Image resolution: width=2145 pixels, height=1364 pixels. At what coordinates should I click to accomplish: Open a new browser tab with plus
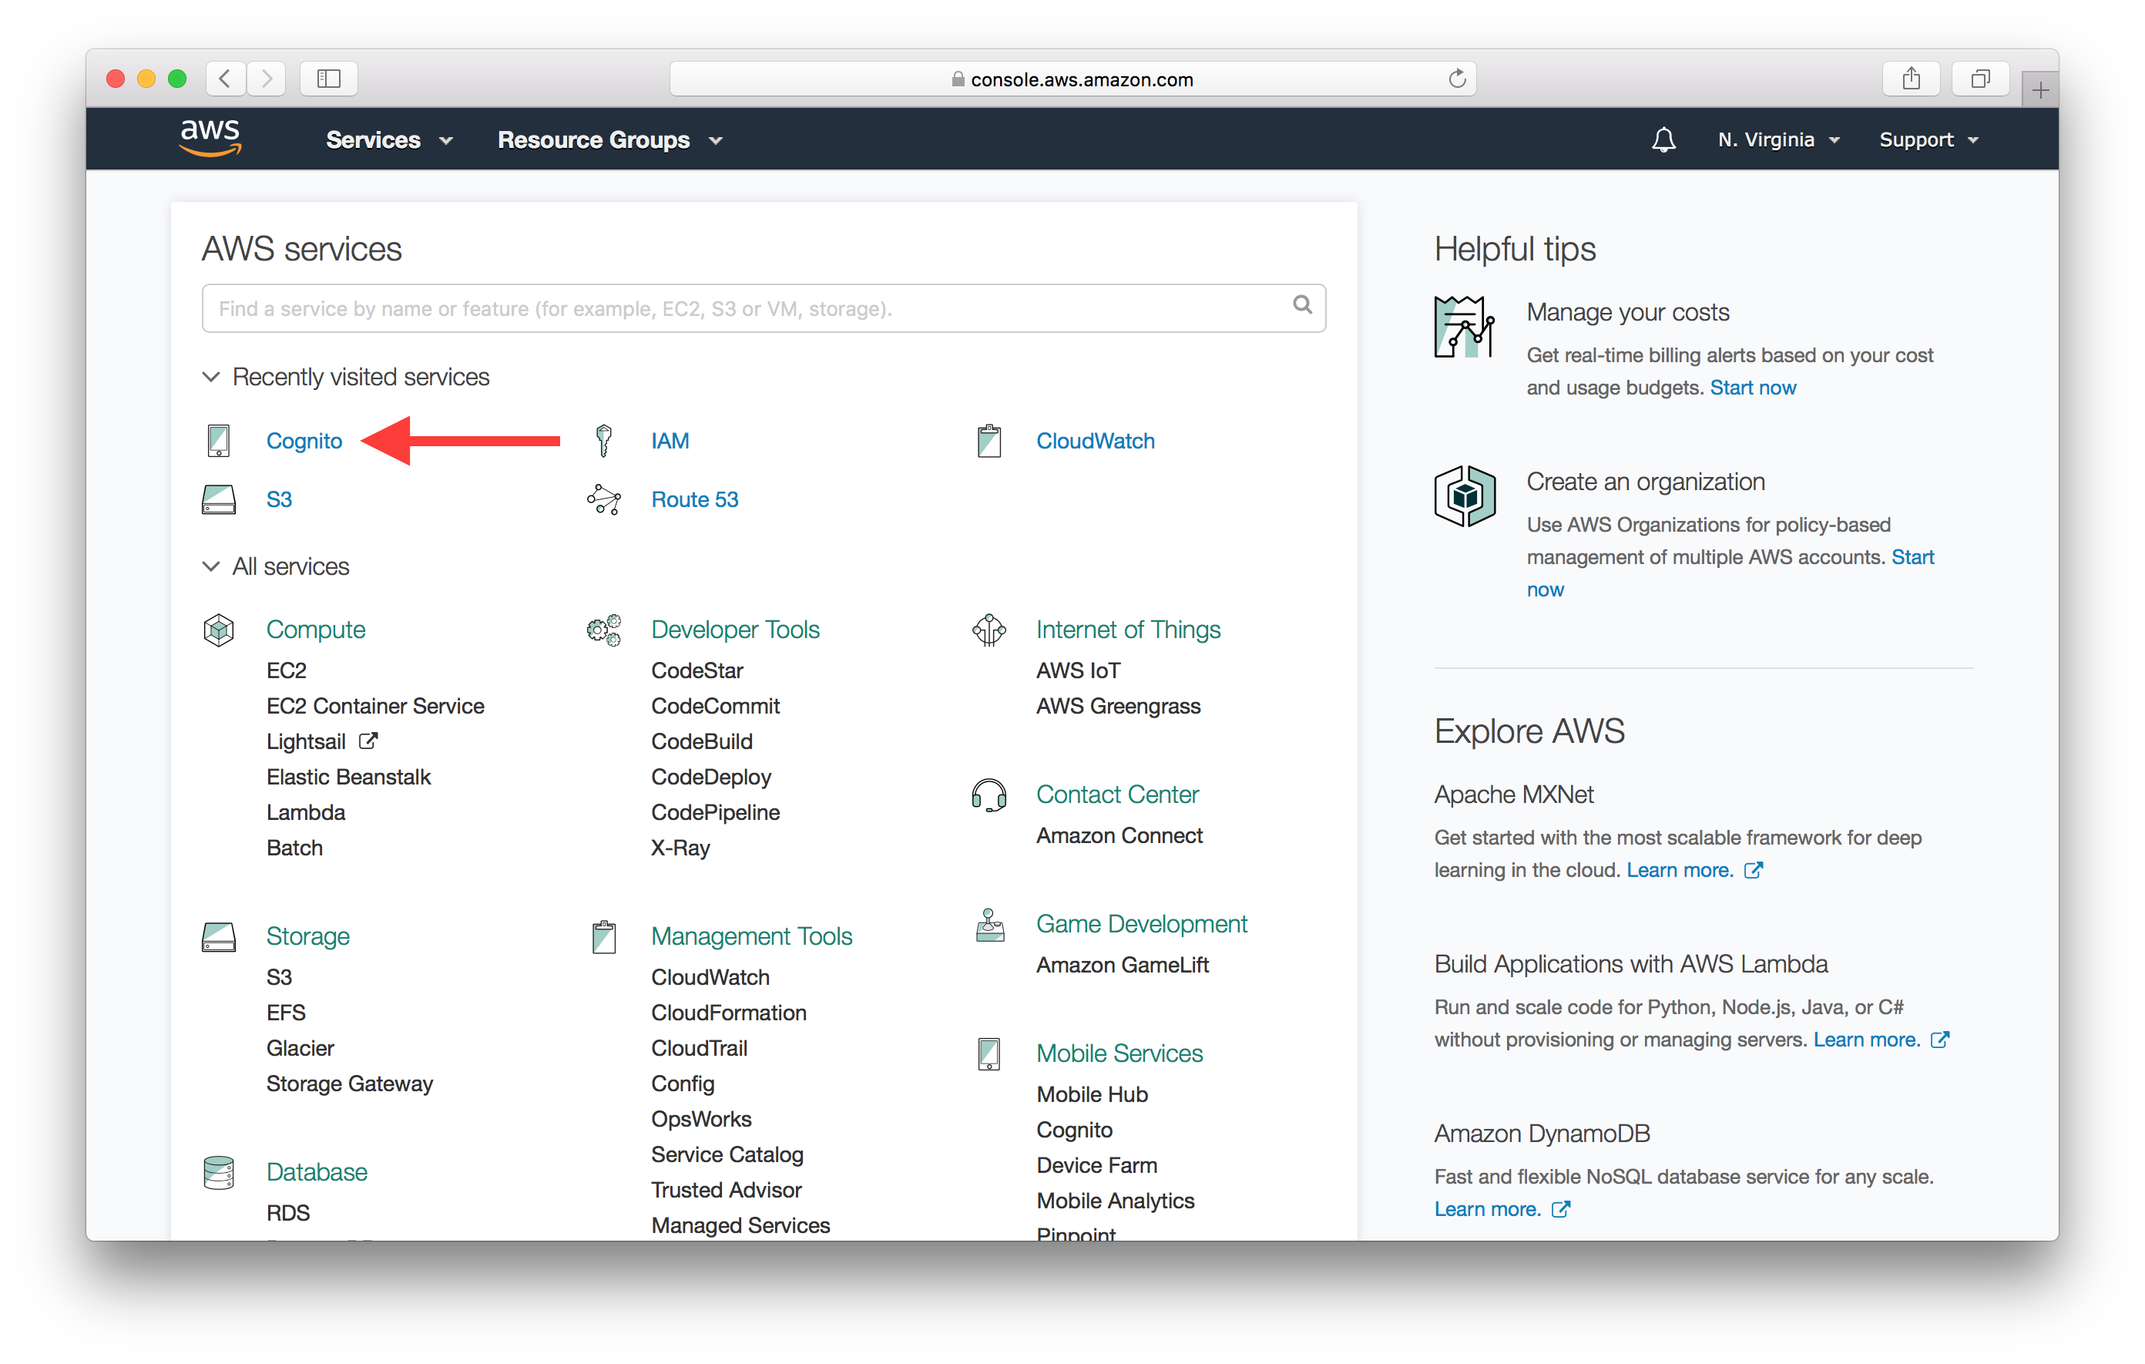[x=2040, y=89]
